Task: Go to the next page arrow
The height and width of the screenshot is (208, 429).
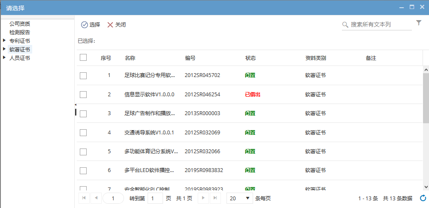Action: [x=203, y=198]
